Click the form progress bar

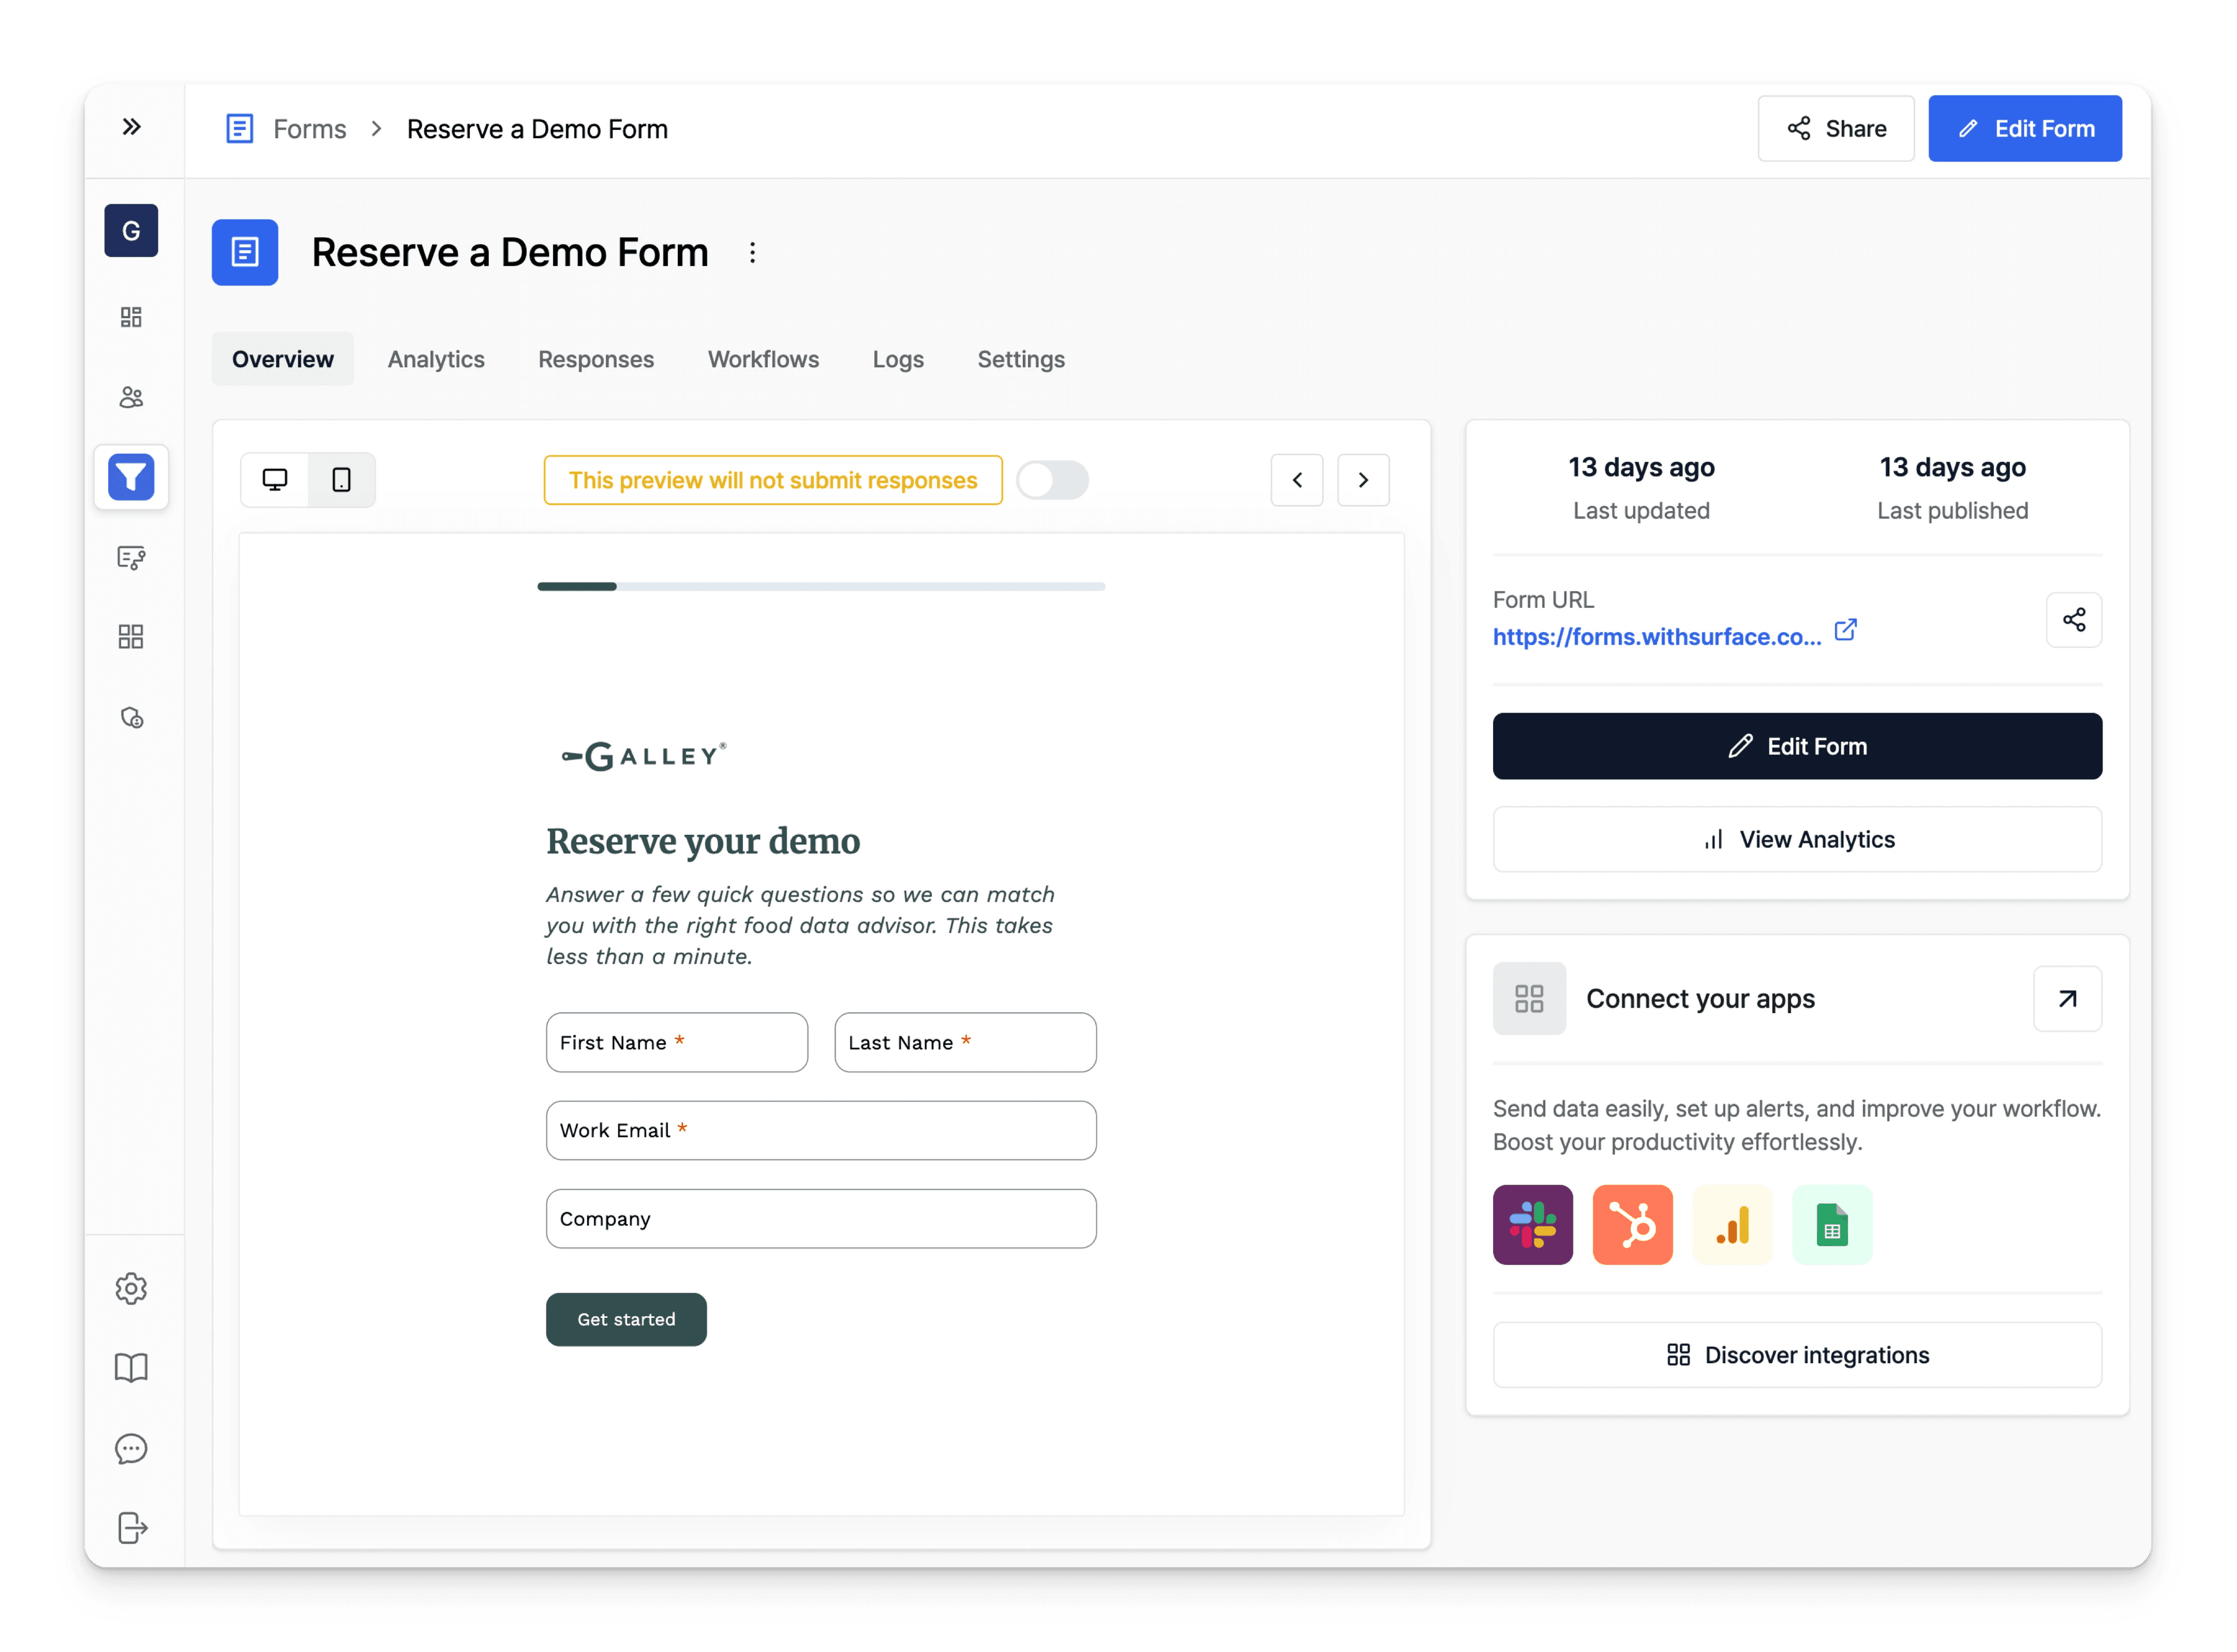point(820,587)
